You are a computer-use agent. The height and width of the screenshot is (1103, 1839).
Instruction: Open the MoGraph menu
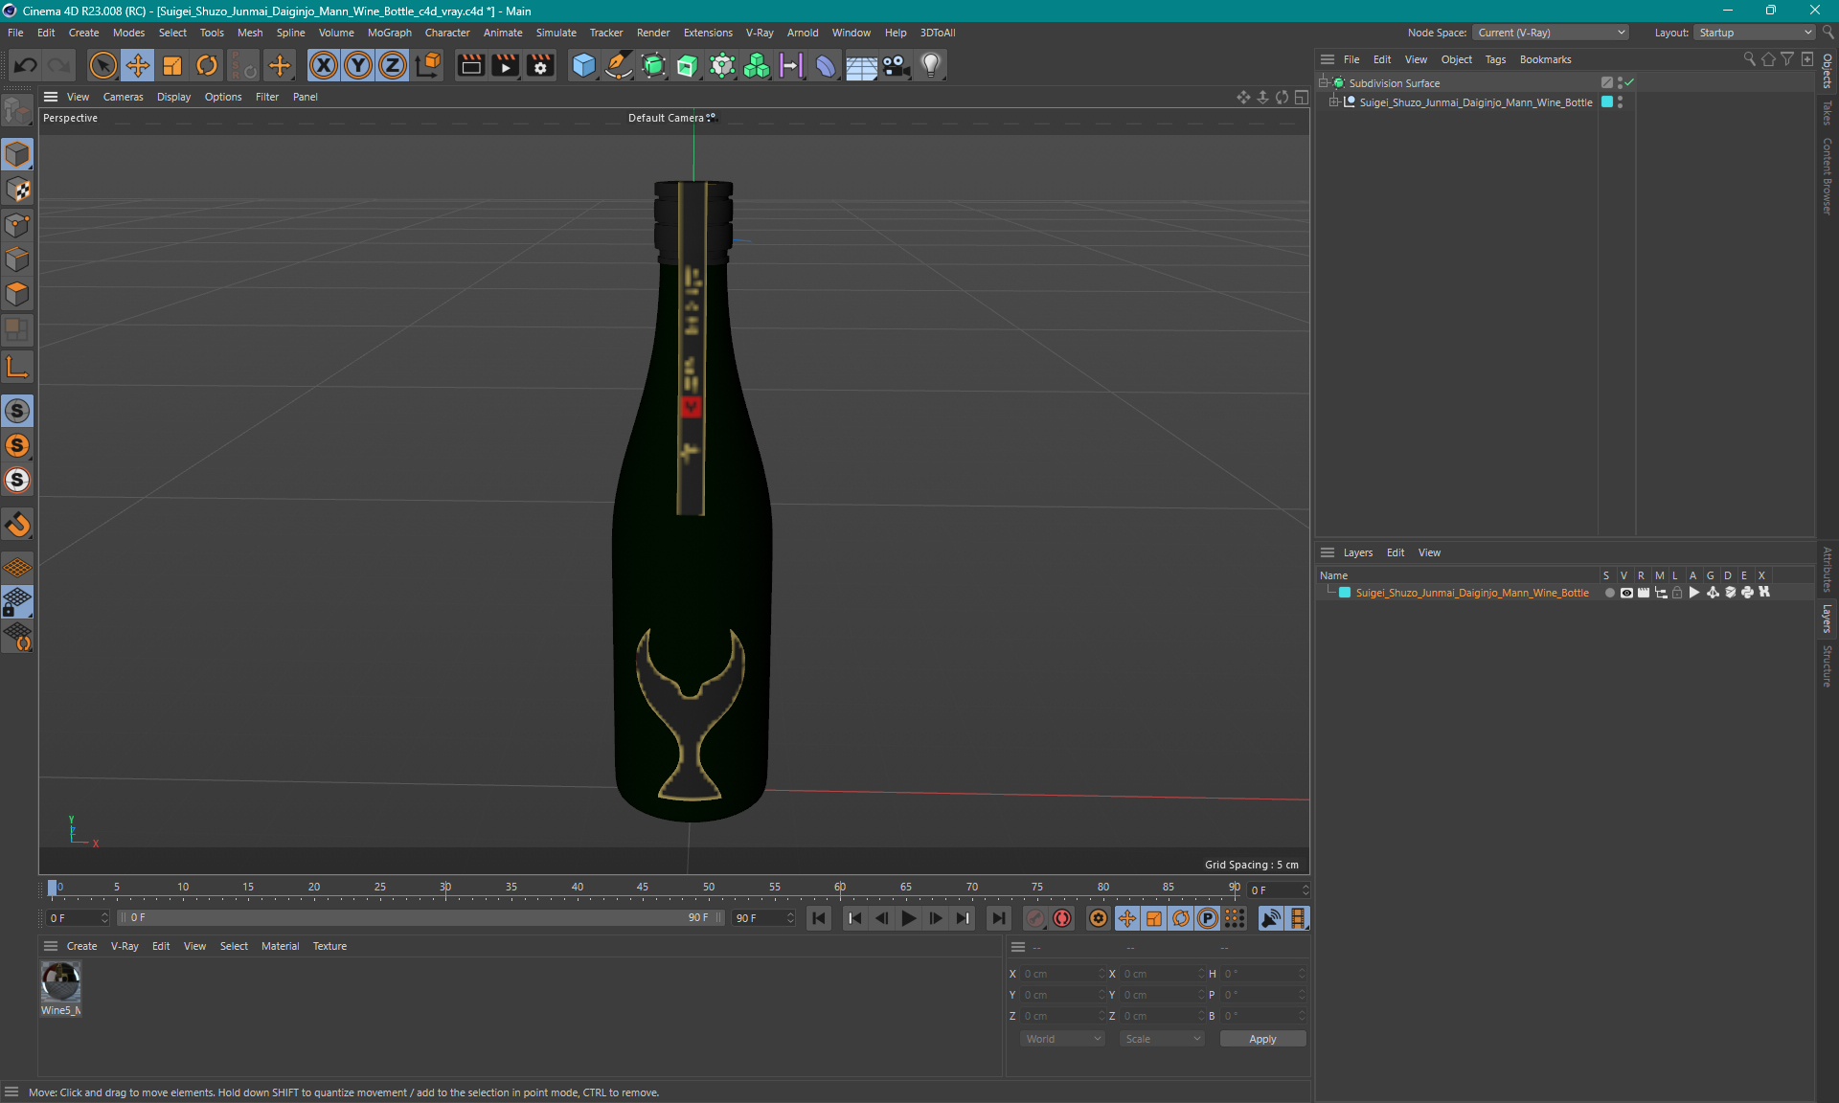(x=389, y=33)
